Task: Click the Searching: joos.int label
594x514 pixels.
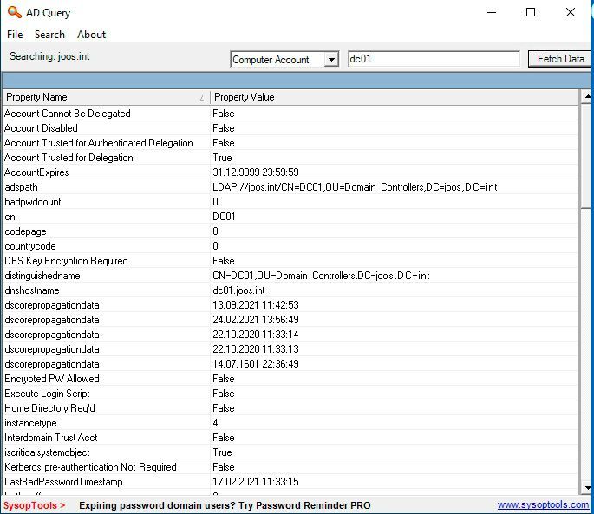Action: [x=49, y=56]
